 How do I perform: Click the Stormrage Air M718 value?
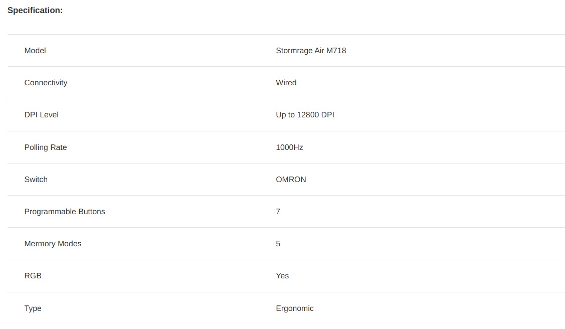coord(311,51)
